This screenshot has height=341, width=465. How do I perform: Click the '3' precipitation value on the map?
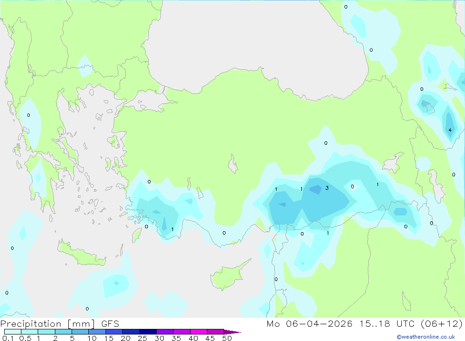[x=327, y=188]
